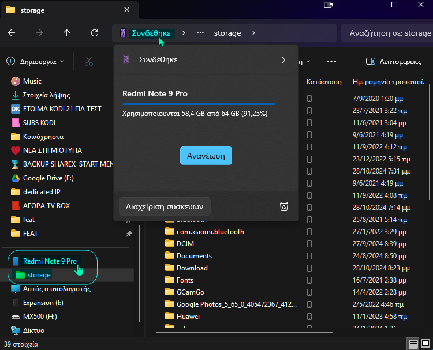Sort by Κατάσταση column header
This screenshot has height=350, width=433.
(324, 82)
